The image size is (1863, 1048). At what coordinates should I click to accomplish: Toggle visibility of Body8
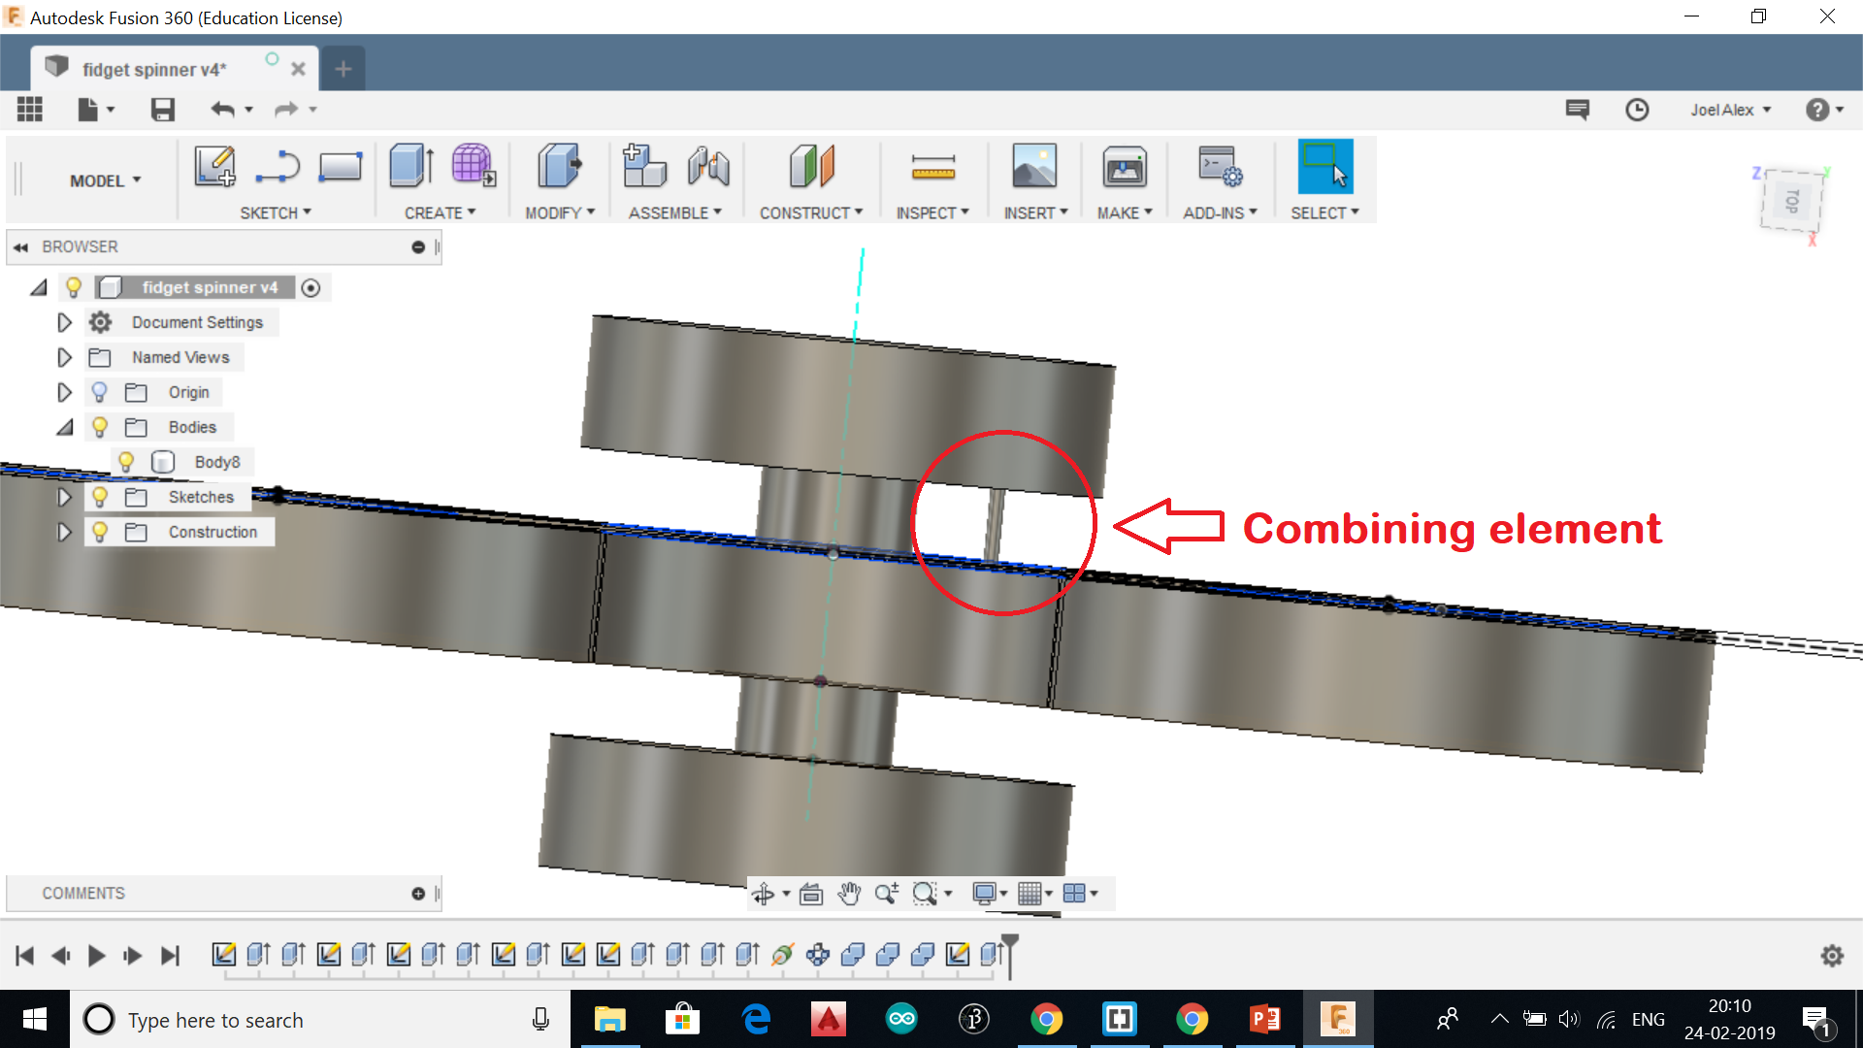click(x=126, y=462)
